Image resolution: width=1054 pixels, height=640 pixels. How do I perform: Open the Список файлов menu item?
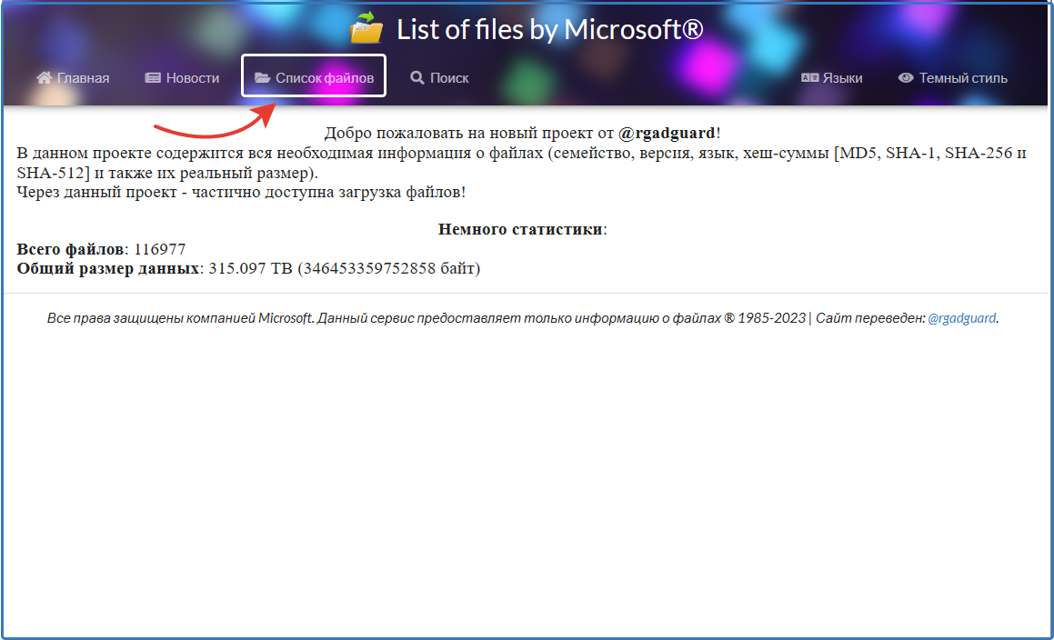pos(314,78)
